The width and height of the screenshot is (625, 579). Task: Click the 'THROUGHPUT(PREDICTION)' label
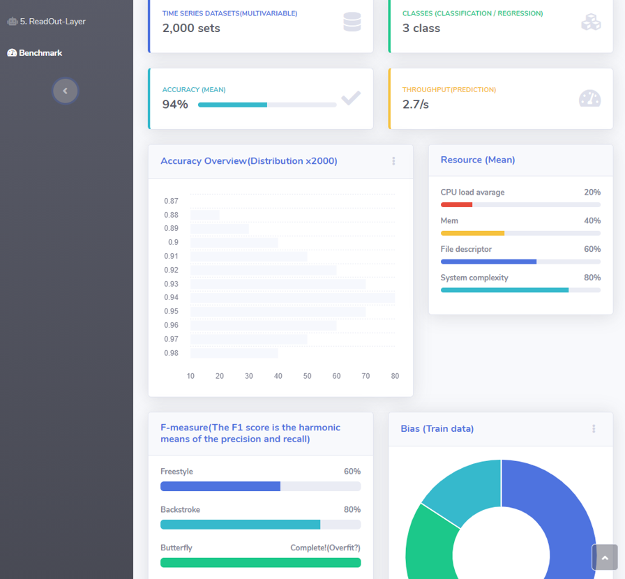[x=449, y=90]
